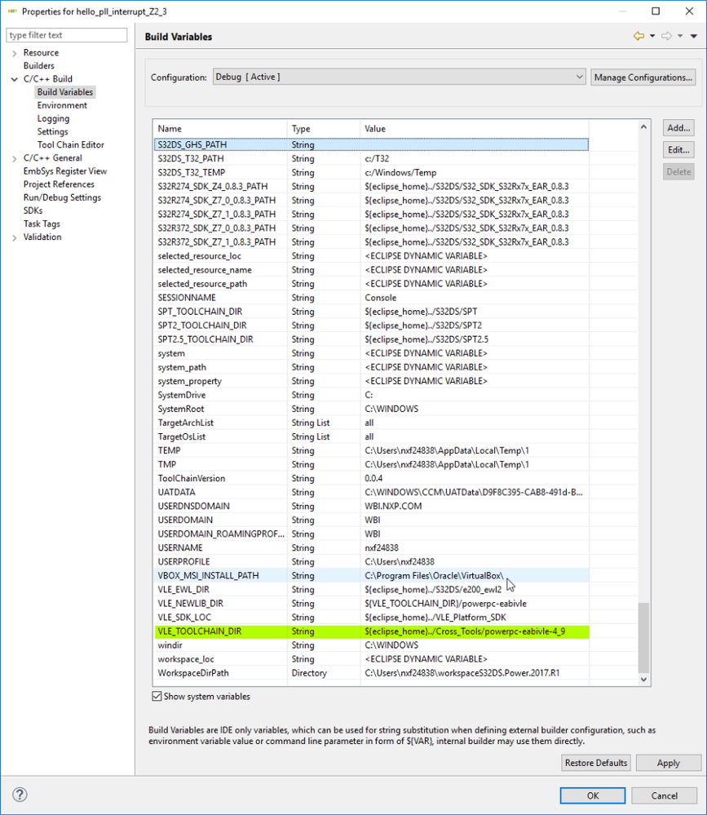The image size is (707, 815).
Task: Select S32R274_SDK_Z4_0.8.3_PATH row
Action: pyautogui.click(x=371, y=186)
